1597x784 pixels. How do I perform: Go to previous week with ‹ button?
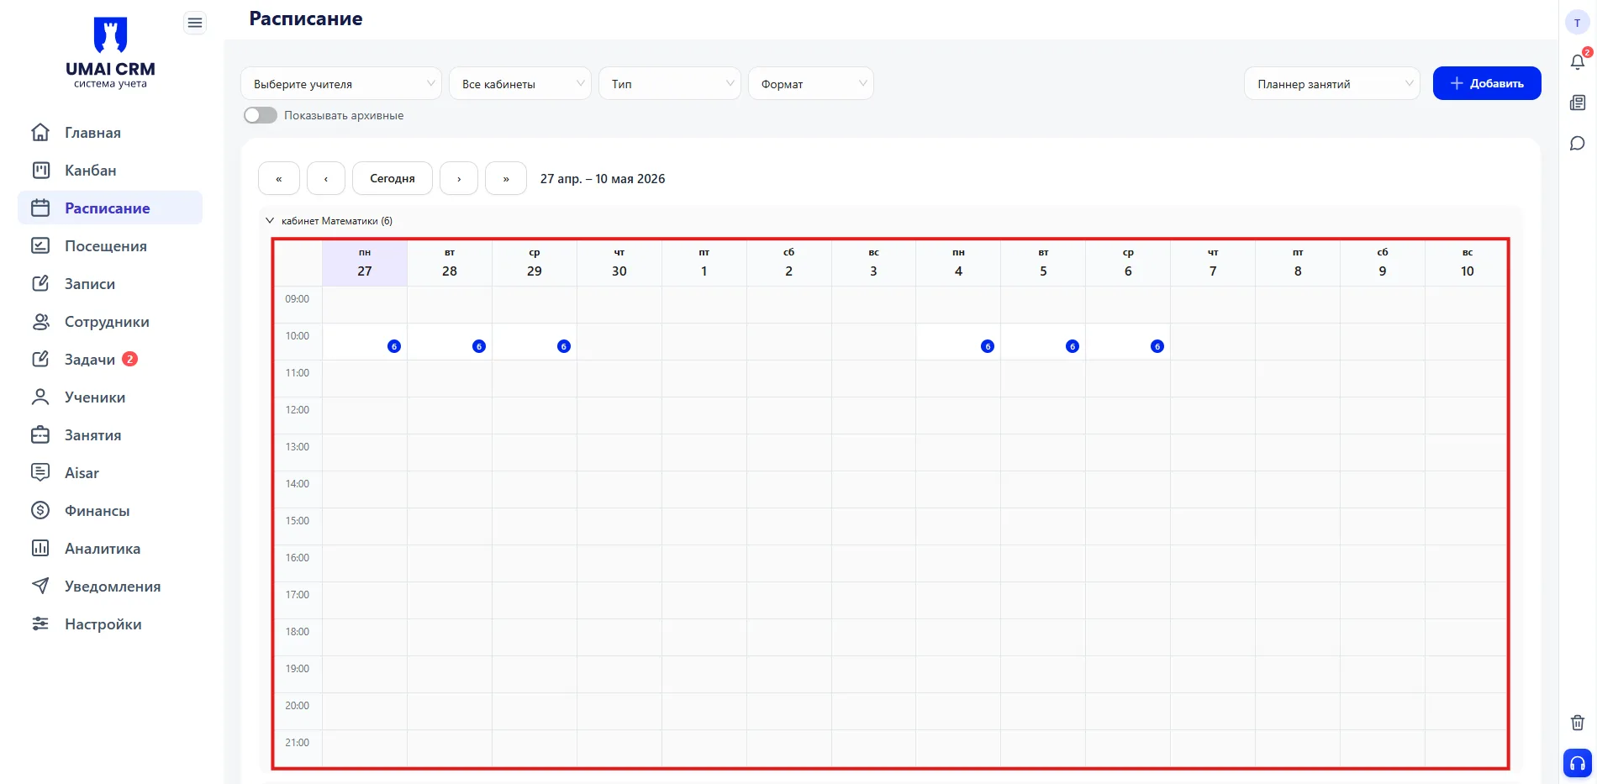[x=326, y=178]
